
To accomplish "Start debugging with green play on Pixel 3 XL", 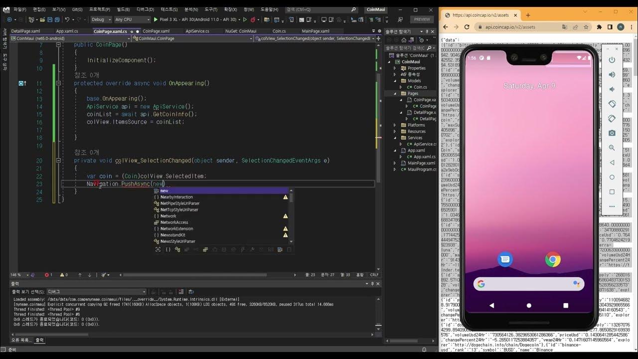I will [155, 19].
